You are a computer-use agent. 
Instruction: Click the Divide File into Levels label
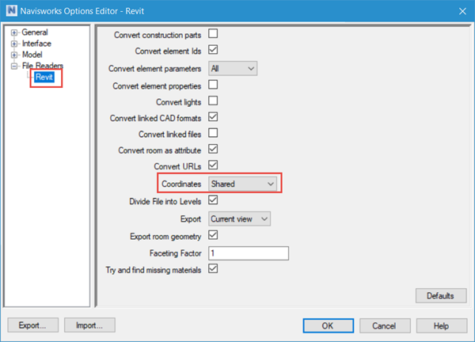pos(165,201)
